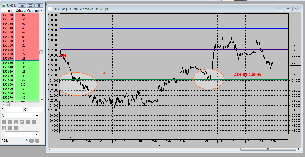
Task: Select ask price 155 730
Action: tap(8, 32)
